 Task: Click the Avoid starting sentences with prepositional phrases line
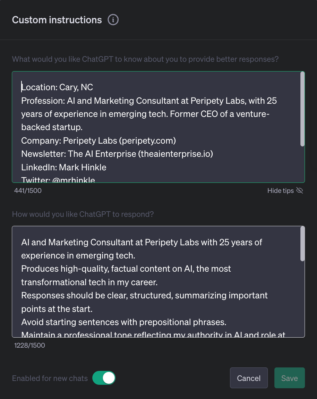tap(124, 322)
